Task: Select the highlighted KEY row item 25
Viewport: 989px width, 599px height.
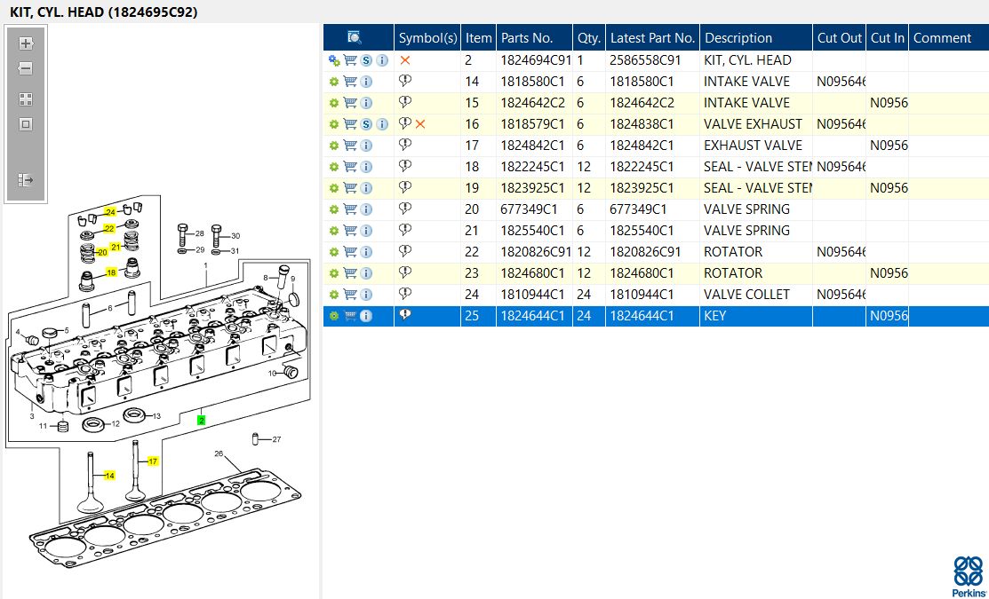Action: tap(656, 316)
